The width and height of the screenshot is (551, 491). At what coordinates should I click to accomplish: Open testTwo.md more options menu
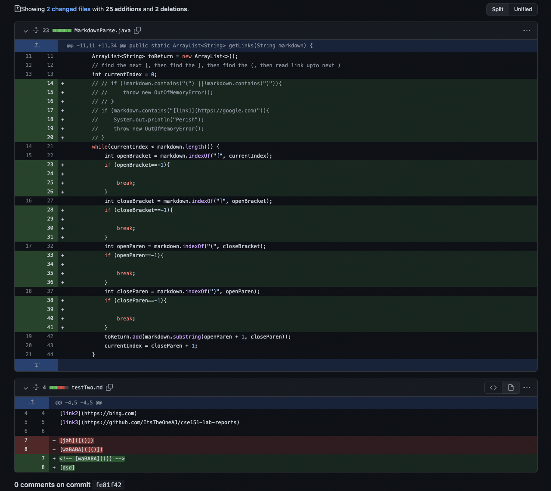click(526, 388)
